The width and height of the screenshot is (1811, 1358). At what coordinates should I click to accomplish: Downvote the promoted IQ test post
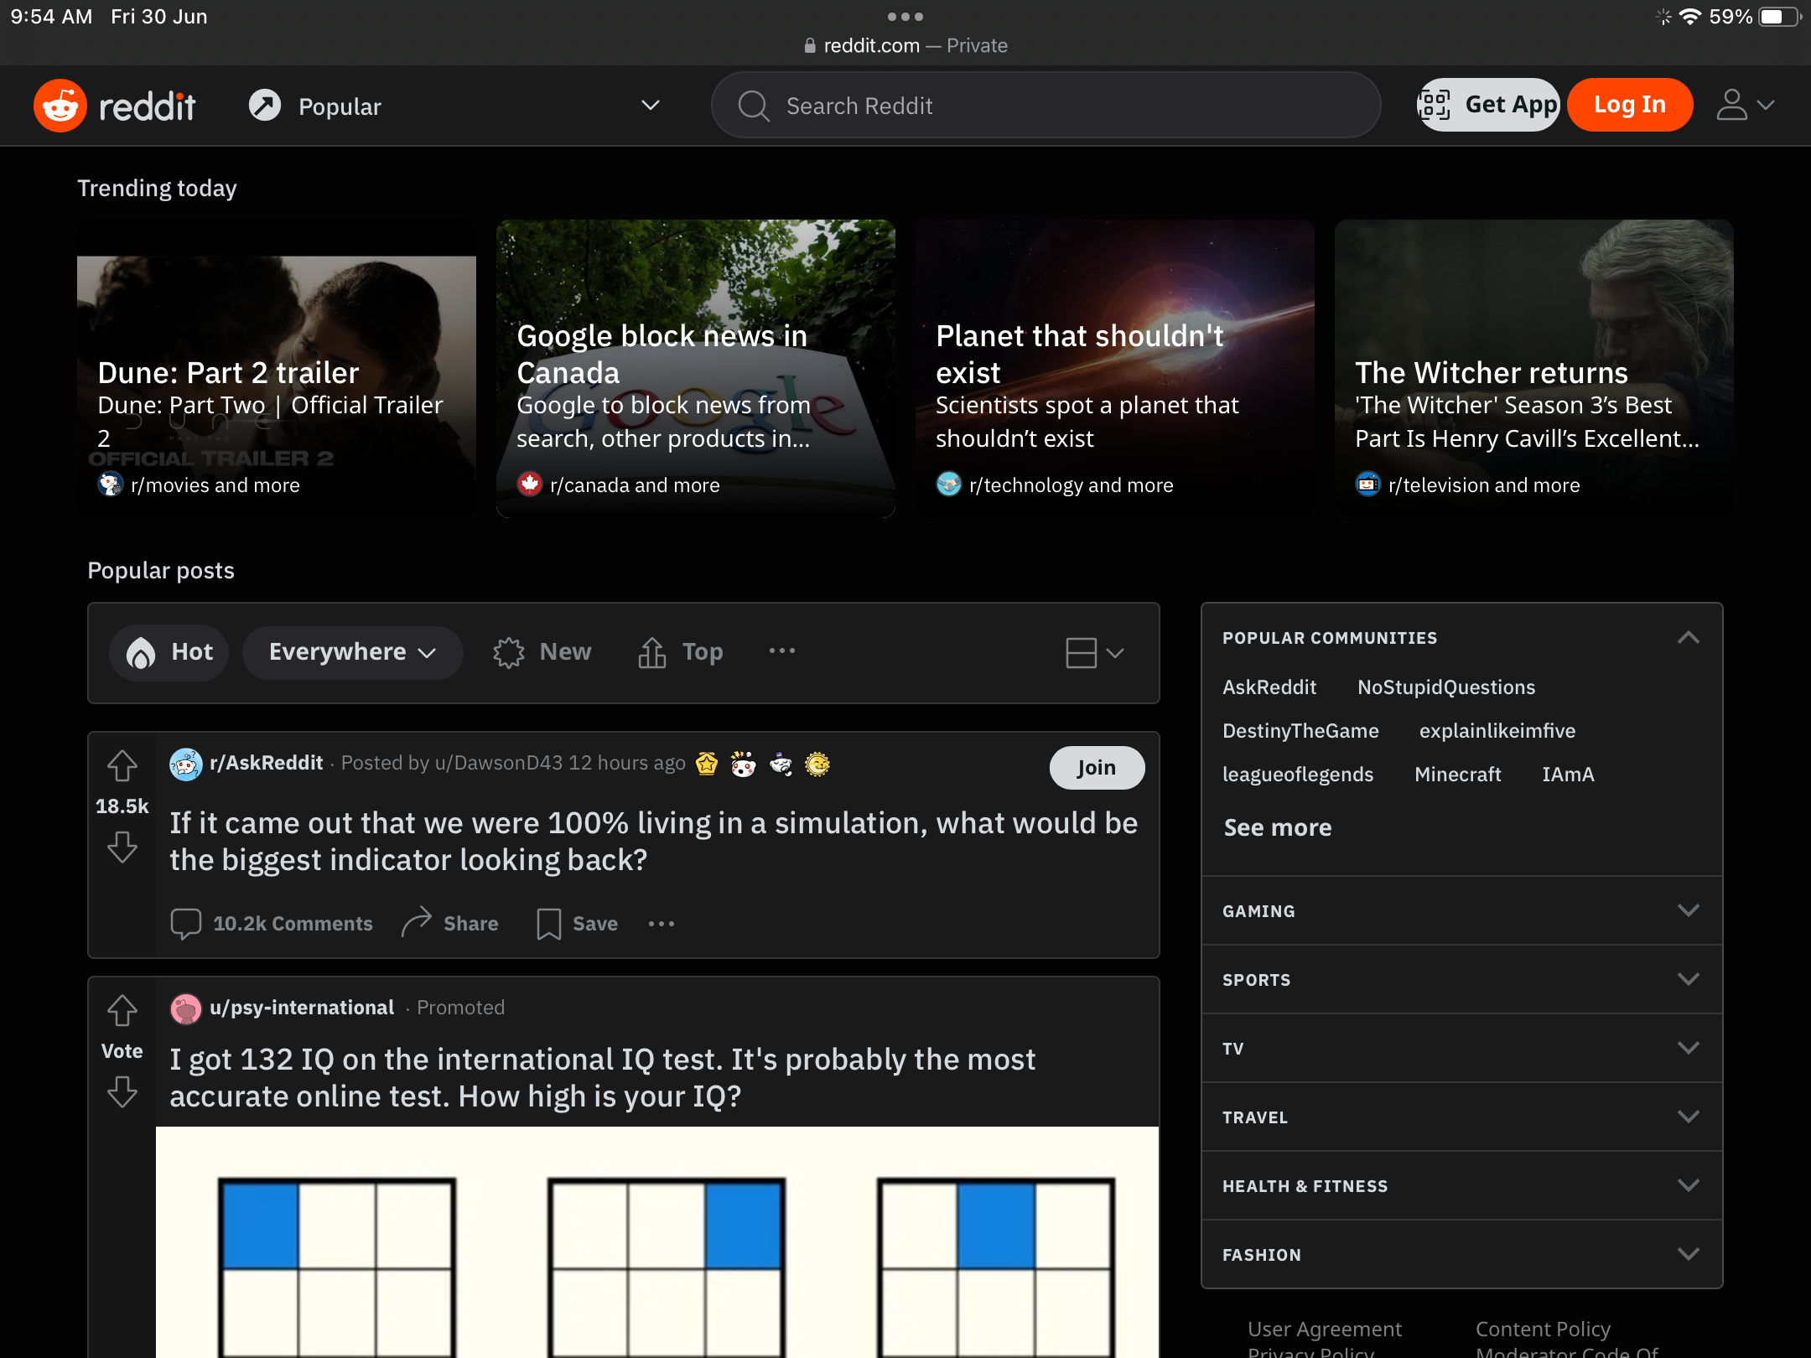point(122,1092)
